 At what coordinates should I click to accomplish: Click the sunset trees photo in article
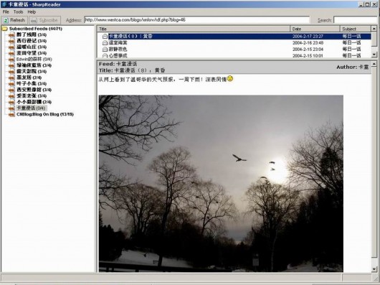point(221,184)
